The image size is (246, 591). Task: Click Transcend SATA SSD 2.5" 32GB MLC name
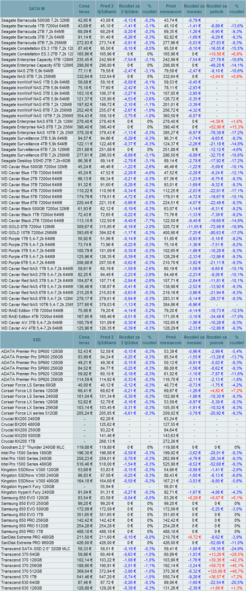pyautogui.click(x=36, y=549)
